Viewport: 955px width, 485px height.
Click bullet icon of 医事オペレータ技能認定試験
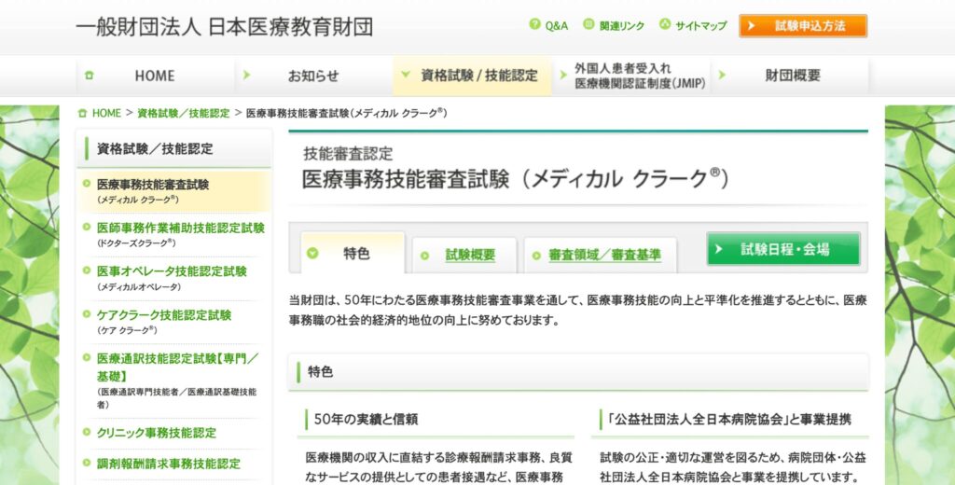[x=87, y=270]
